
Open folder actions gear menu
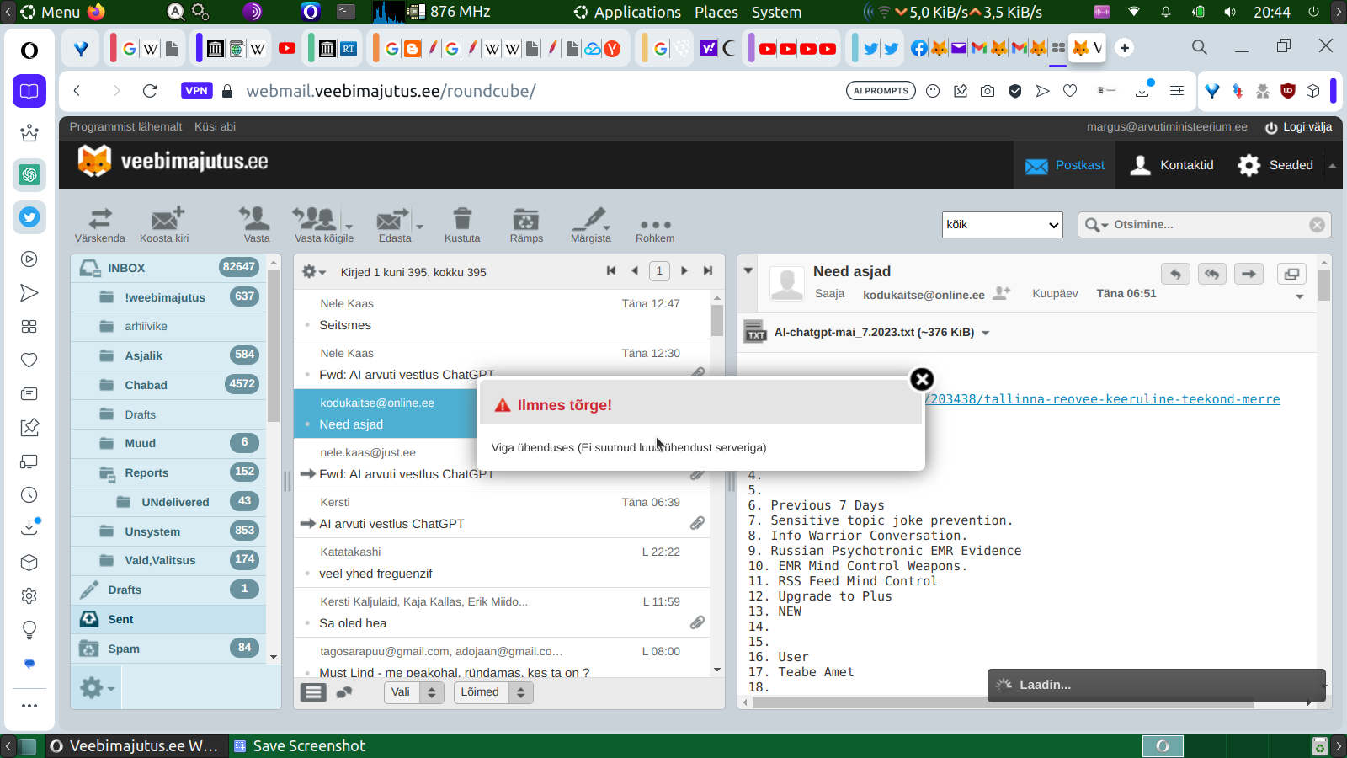pyautogui.click(x=97, y=688)
